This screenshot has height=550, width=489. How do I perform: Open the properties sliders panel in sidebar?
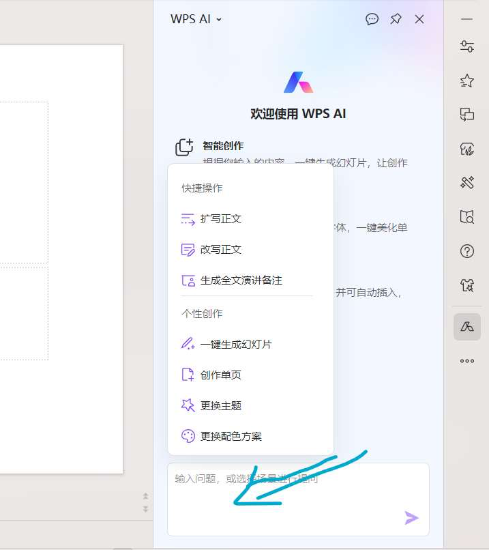tap(466, 46)
